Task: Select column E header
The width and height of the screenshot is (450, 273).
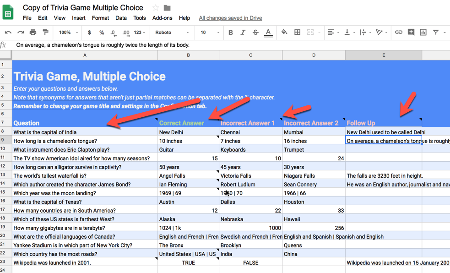Action: point(384,55)
